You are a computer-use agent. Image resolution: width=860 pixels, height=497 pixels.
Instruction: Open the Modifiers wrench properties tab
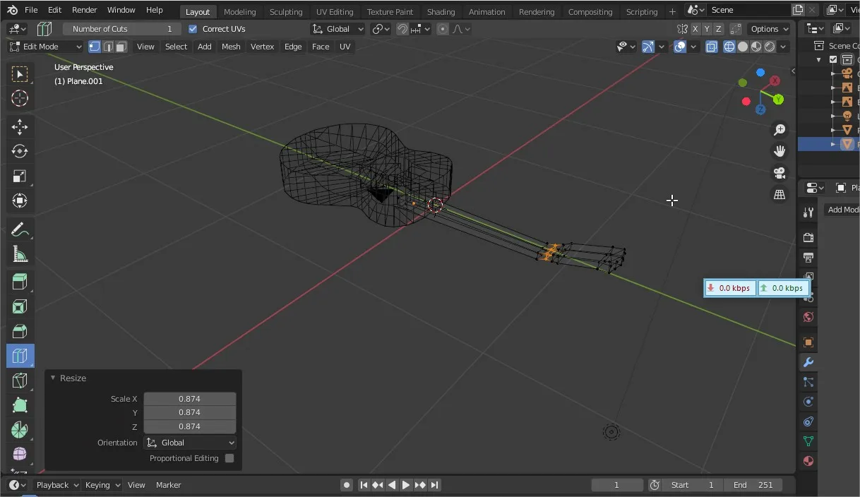coord(808,362)
